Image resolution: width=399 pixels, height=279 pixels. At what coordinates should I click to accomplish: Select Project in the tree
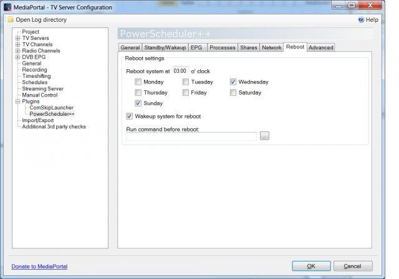coord(31,32)
